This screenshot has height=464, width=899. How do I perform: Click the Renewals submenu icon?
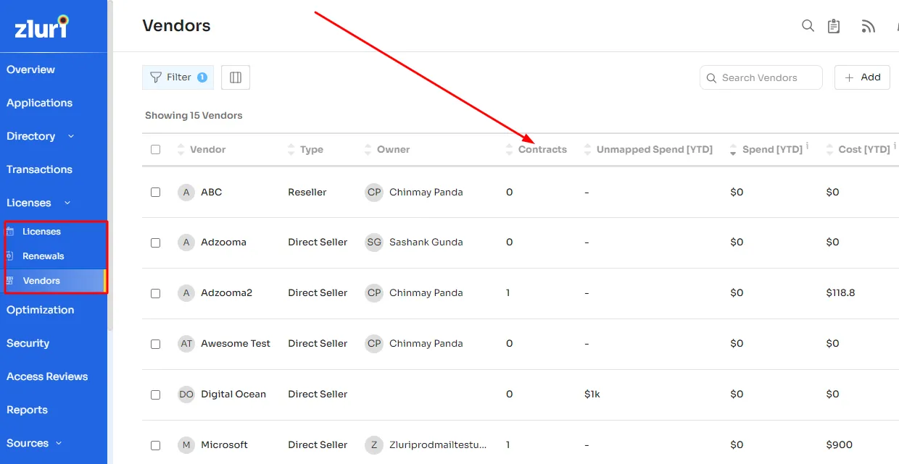tap(10, 256)
